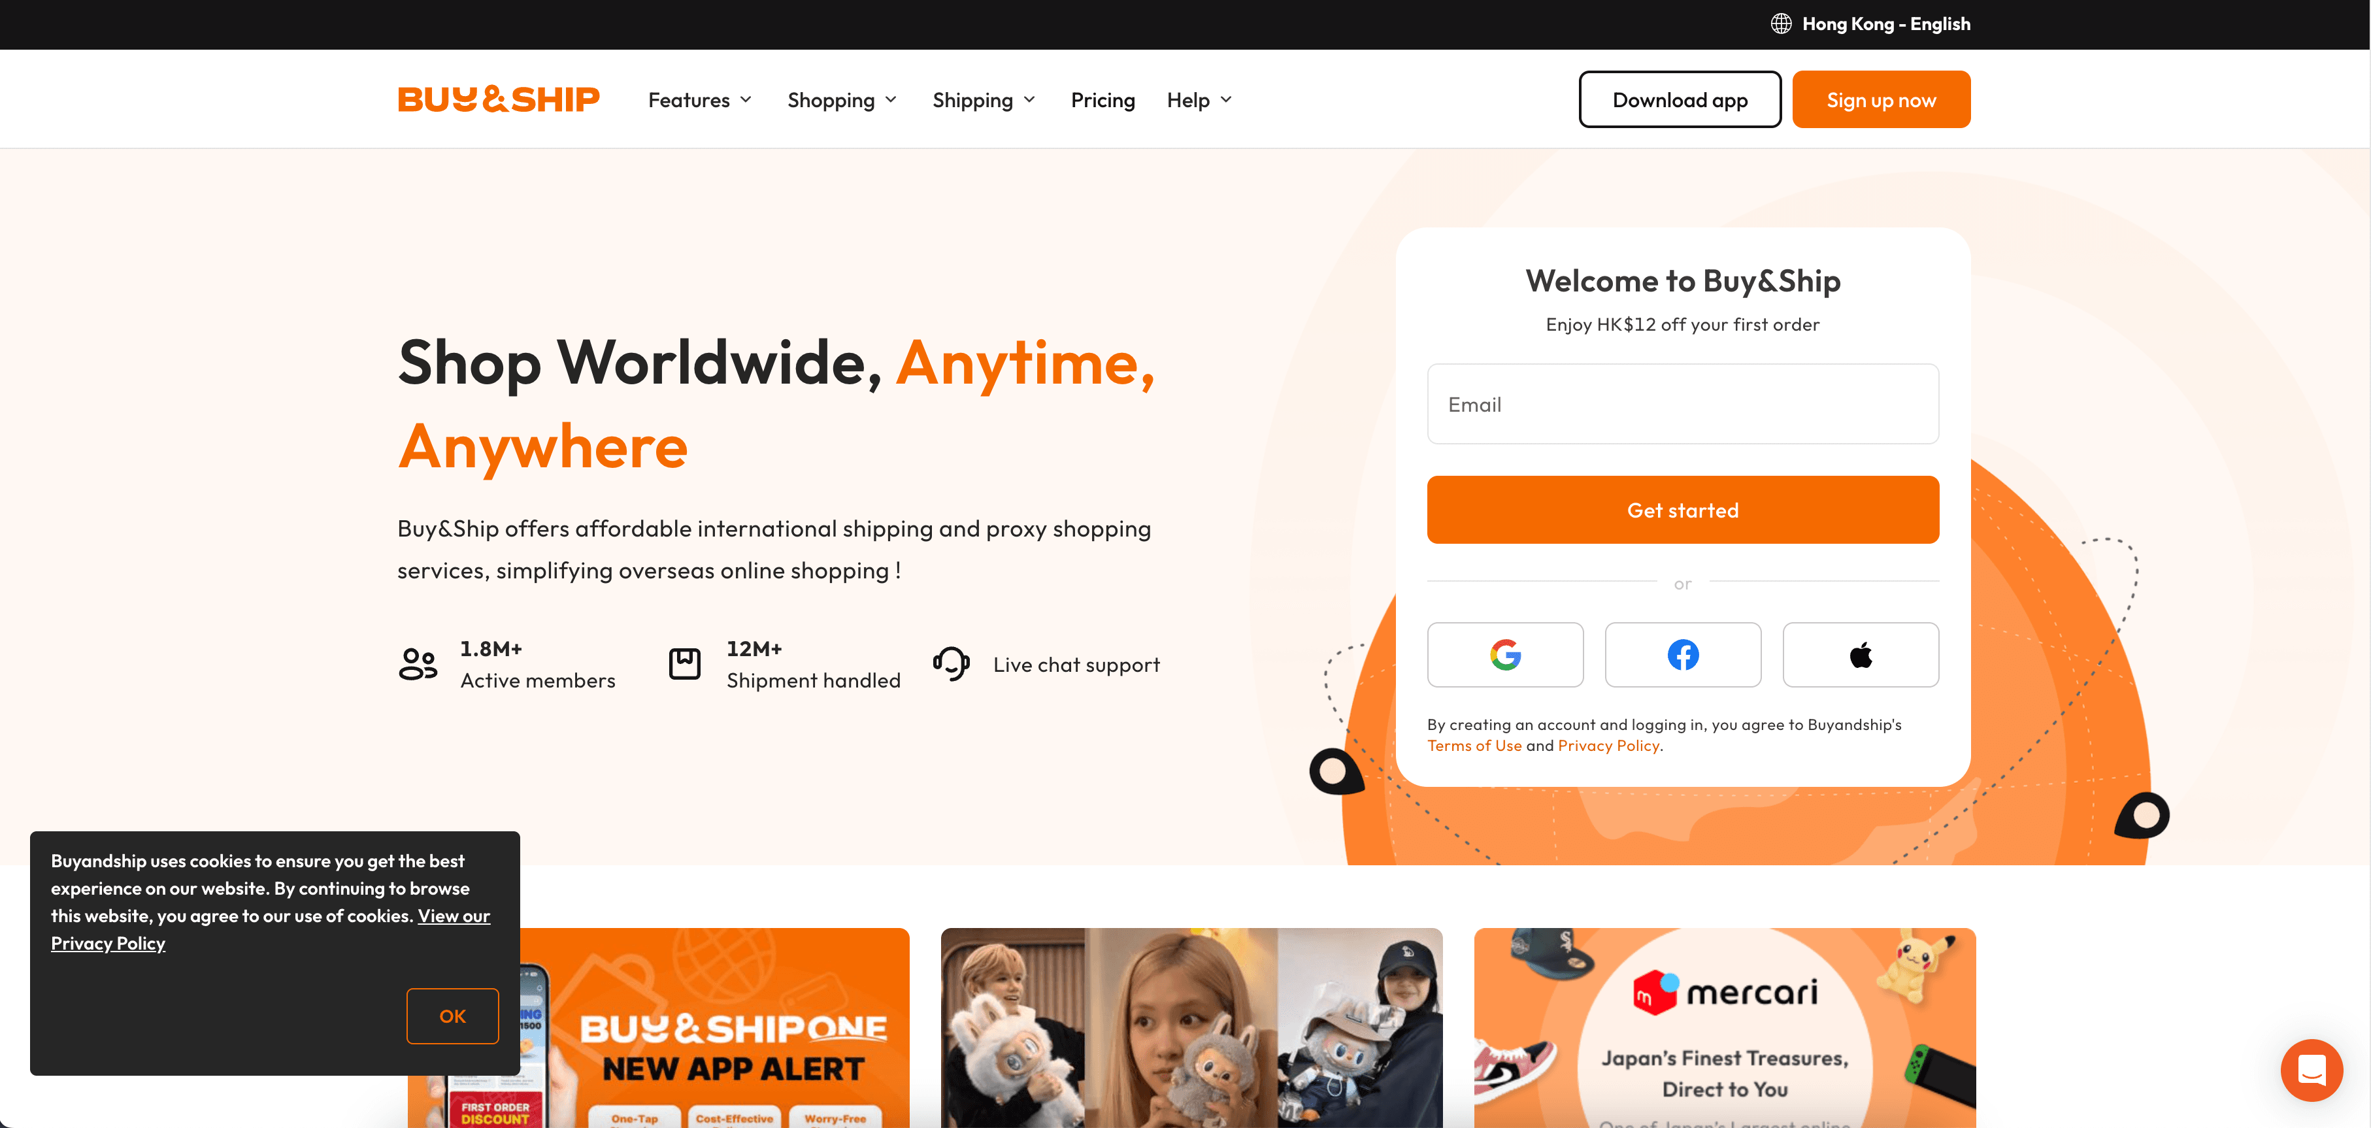Open the Help menu chevron
The height and width of the screenshot is (1128, 2371).
coord(1225,99)
